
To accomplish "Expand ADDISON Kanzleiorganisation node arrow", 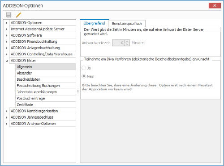I will coord(6,111).
